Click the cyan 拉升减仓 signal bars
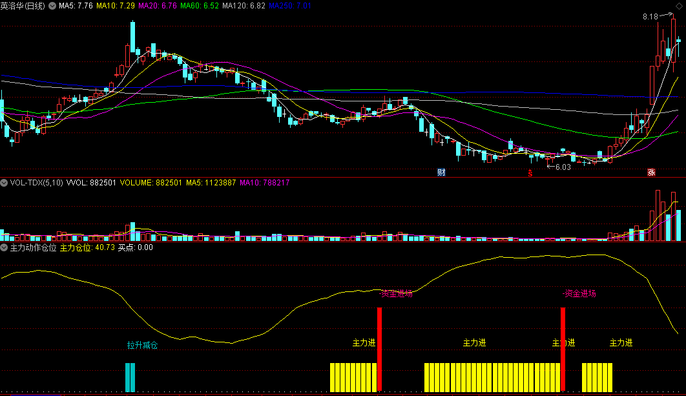Screen dimensions: 686x396 tap(130, 377)
